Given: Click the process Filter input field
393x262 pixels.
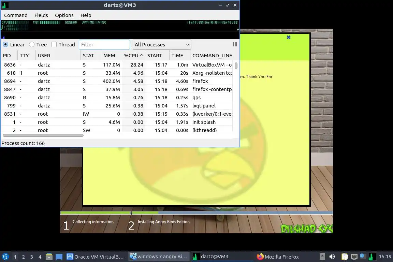Looking at the screenshot, I should [x=104, y=45].
